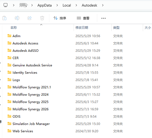Expand the chevron after Autodesk in breadcrumb
Screen dimensions: 152x138
click(x=103, y=5)
